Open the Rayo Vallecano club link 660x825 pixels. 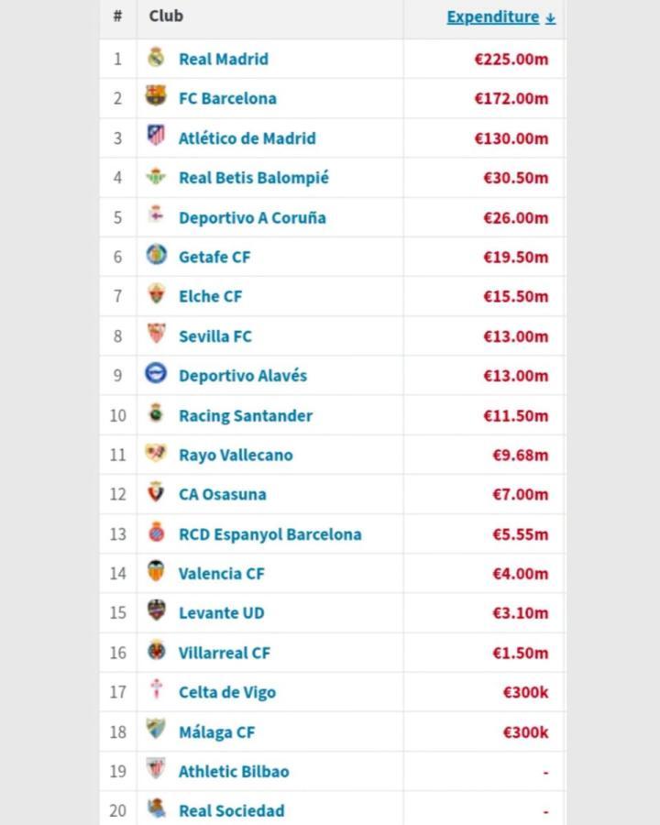[236, 455]
